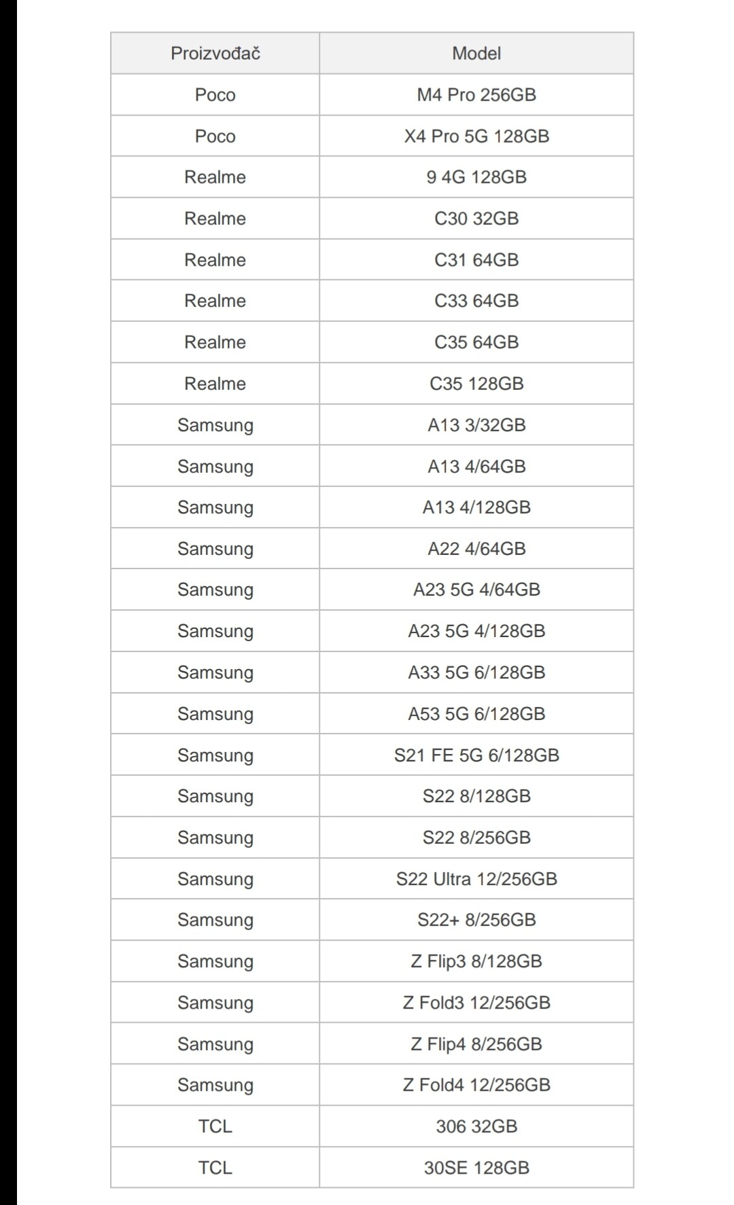The image size is (734, 1205).
Task: Click the 30SE 128GB model cell
Action: pos(476,1168)
